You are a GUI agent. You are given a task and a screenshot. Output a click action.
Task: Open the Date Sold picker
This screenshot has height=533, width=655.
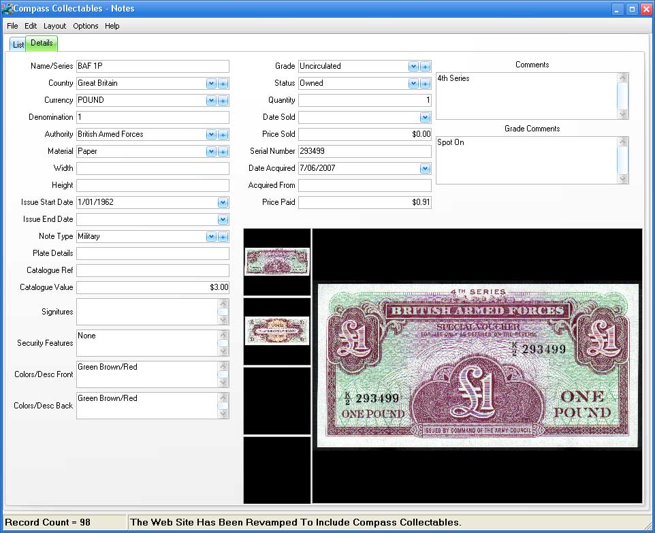426,117
